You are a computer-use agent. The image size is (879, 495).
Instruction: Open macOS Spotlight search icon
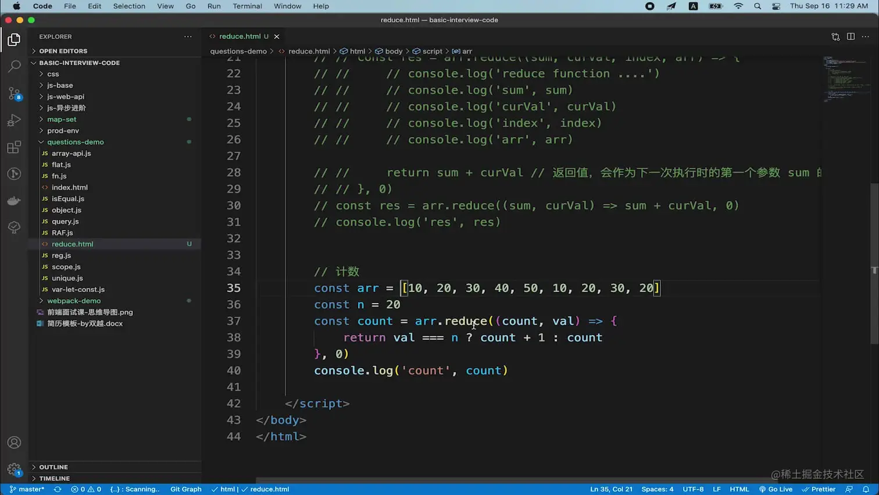point(757,6)
